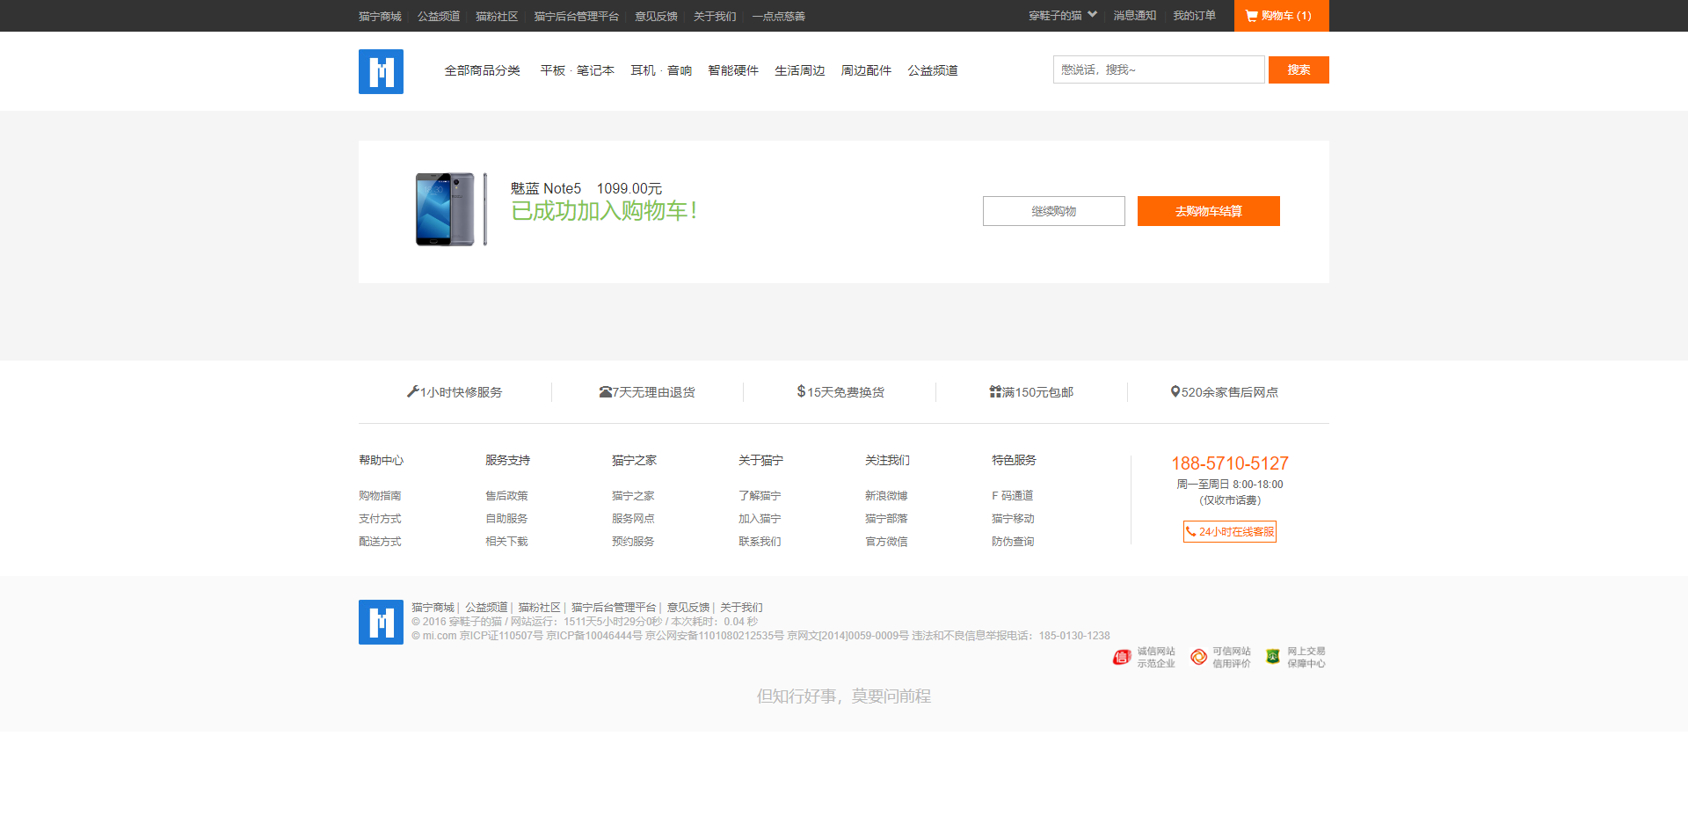The width and height of the screenshot is (1688, 824).
Task: Click the phone icon for 7天无理由退货
Action: coord(606,392)
